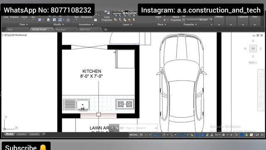
Task: Open polar tracking angle dropdown arrow
Action: [x=167, y=135]
